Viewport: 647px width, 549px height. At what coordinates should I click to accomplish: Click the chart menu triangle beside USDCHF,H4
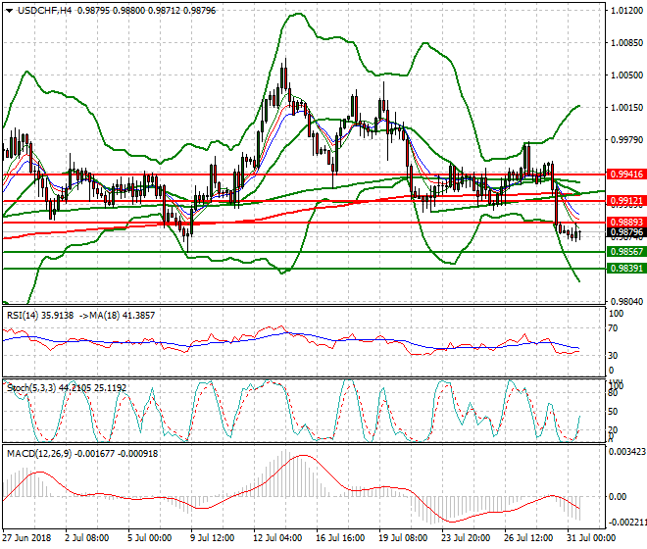9,11
